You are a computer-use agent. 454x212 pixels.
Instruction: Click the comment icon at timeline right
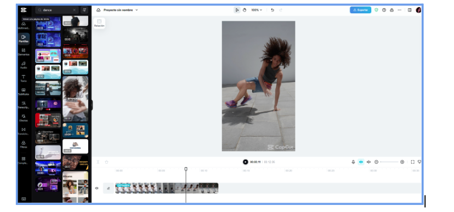pos(419,162)
